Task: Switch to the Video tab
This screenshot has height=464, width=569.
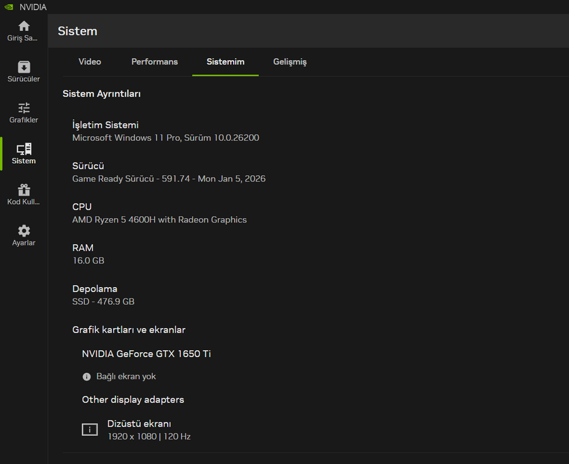Action: [x=90, y=62]
